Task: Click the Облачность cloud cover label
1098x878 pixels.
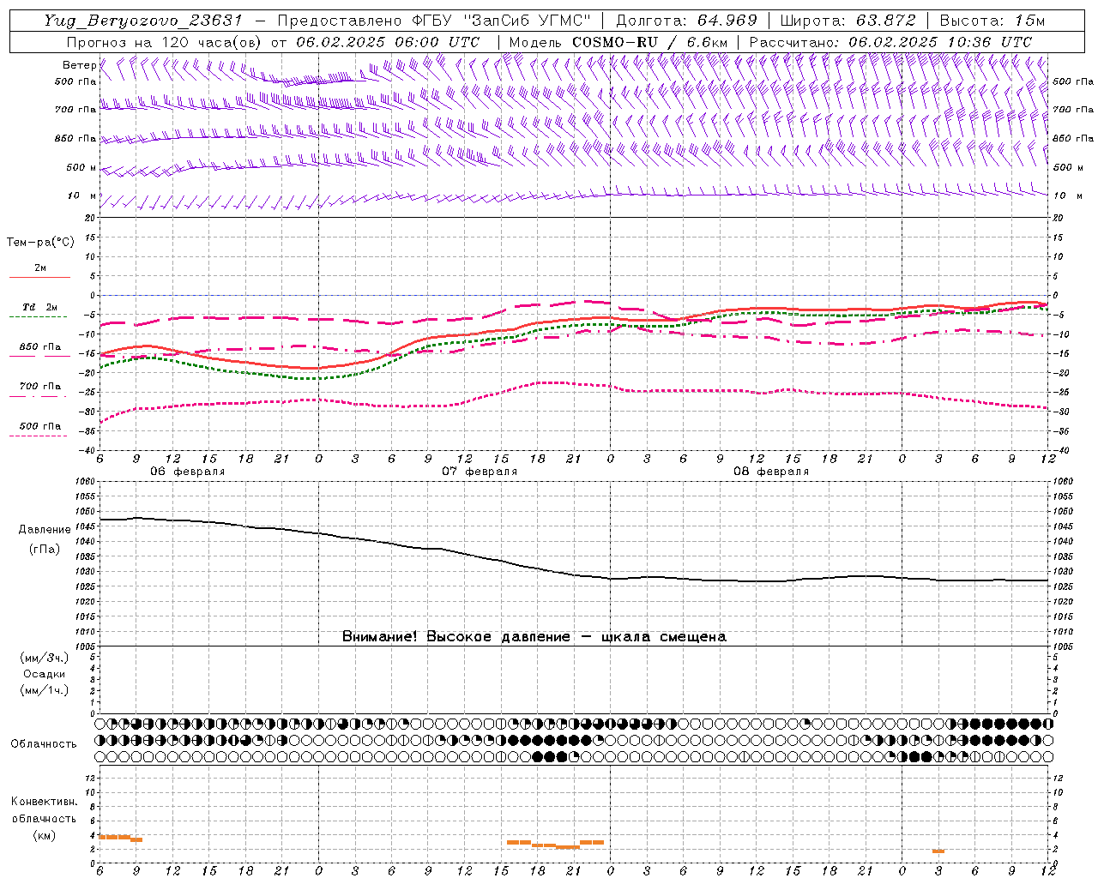Action: click(x=44, y=743)
